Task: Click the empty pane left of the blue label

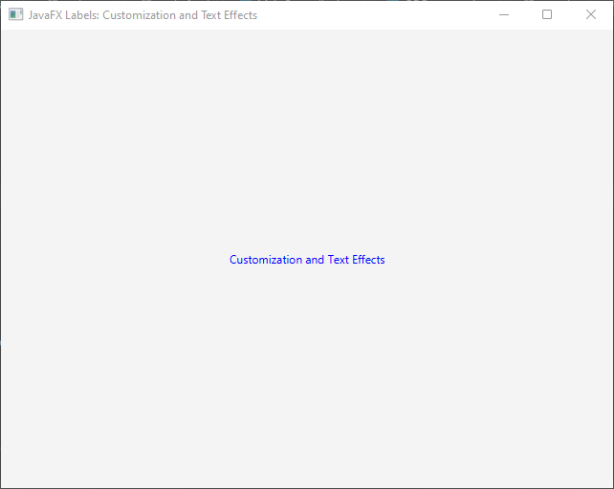Action: tap(115, 260)
